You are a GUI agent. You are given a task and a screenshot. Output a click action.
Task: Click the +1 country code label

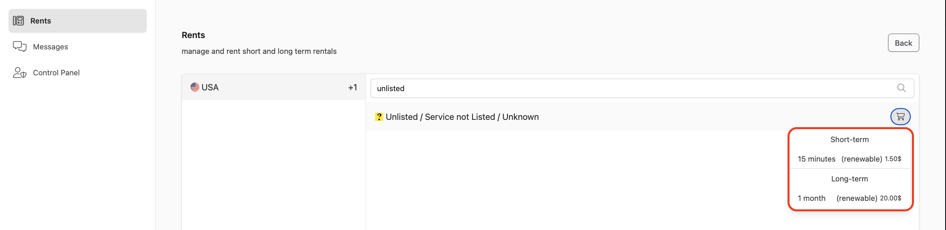(352, 87)
